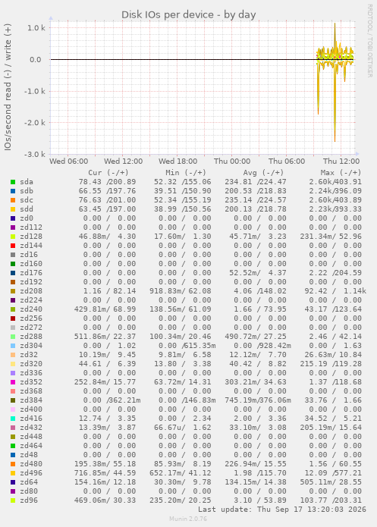
Task: Click the 'Avg (-/+)' column header
Action: click(263, 173)
